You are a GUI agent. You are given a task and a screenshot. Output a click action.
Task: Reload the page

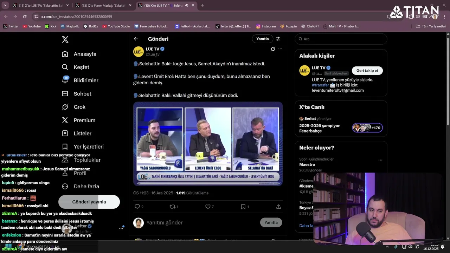click(25, 17)
